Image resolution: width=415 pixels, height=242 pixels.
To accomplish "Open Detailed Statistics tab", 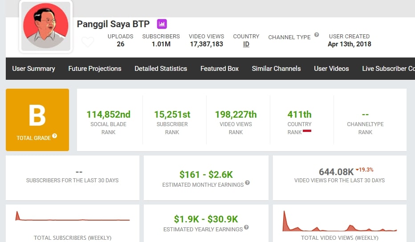I will (161, 69).
